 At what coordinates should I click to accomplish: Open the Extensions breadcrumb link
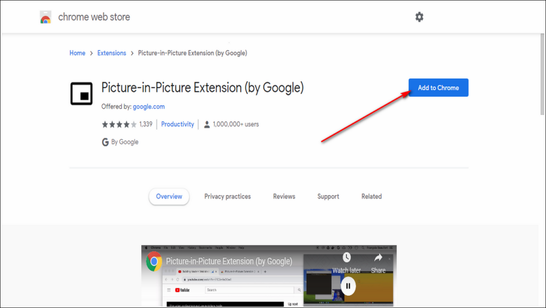coord(112,53)
